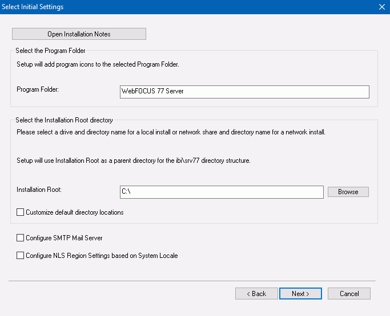Screen dimensions: 390x316
Task: Click the Configure SMTP Mail Server label text
Action: point(64,238)
